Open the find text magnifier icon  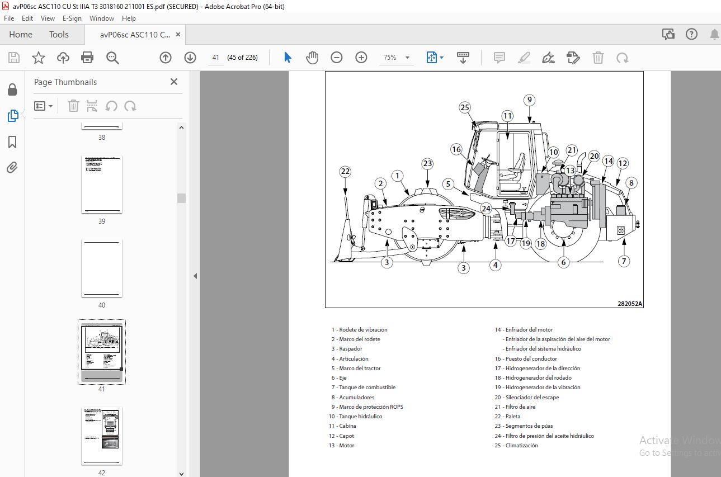(112, 58)
